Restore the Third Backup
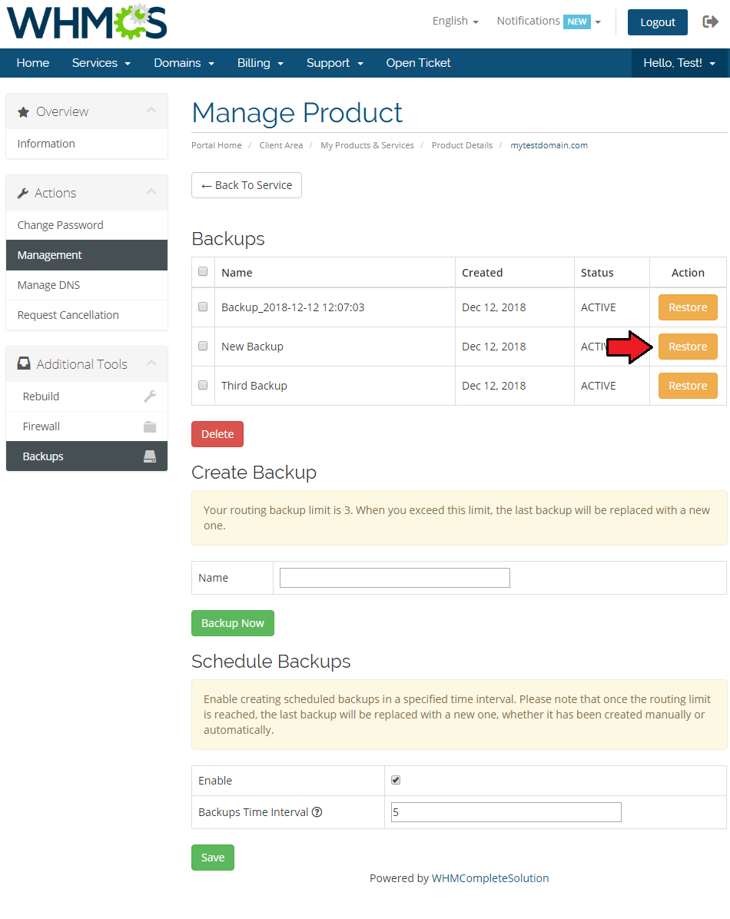Screen dimensions: 730x919 pyautogui.click(x=688, y=386)
